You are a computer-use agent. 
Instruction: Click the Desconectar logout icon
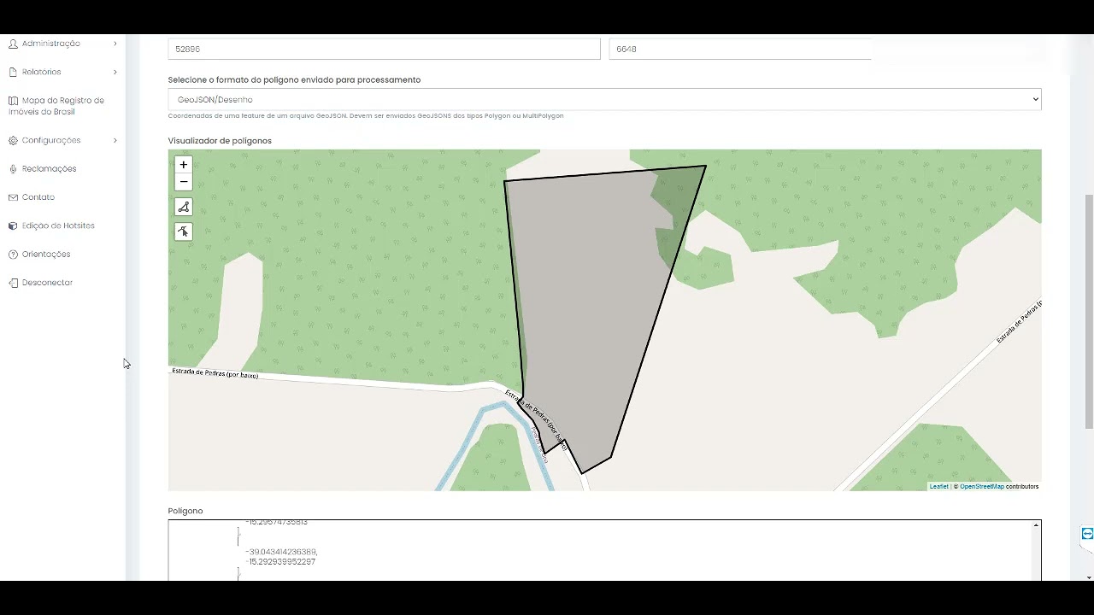13,283
